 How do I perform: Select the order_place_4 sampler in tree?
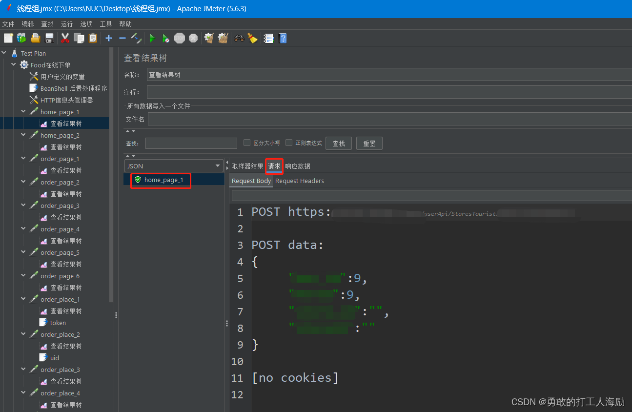pos(60,393)
